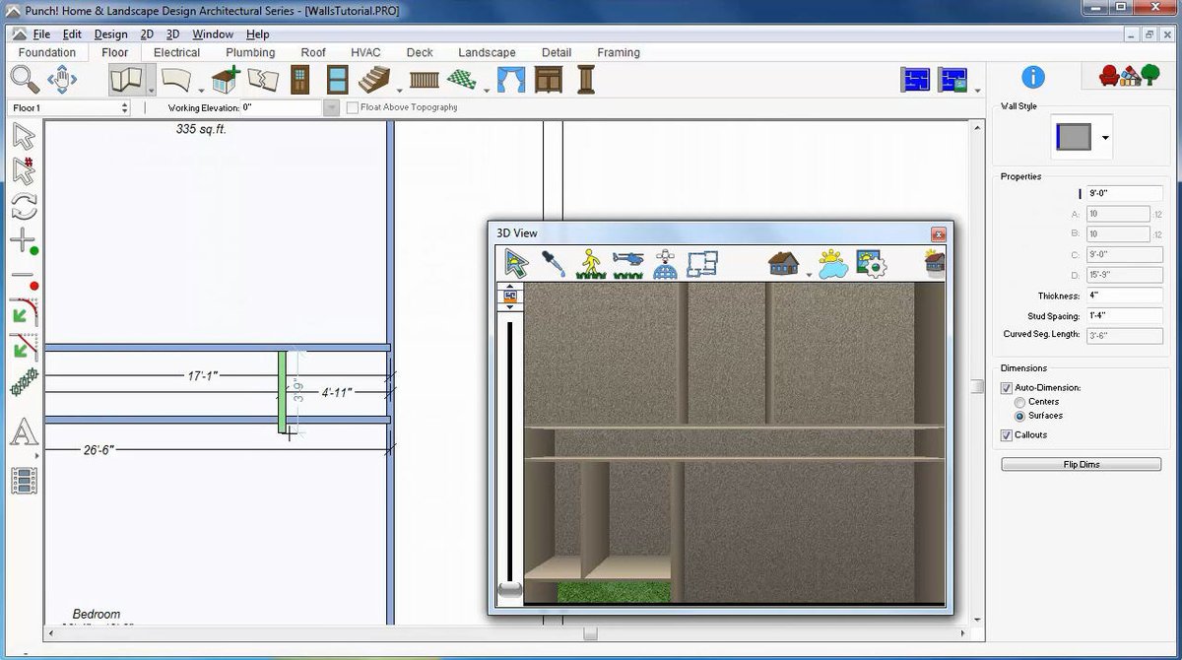Switch to the Landscape tab
The image size is (1182, 660).
pos(487,53)
